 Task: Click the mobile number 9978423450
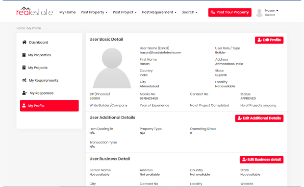click(x=149, y=98)
